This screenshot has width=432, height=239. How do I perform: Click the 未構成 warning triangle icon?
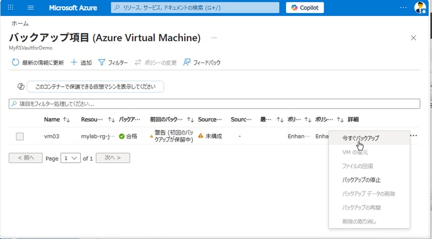[201, 136]
